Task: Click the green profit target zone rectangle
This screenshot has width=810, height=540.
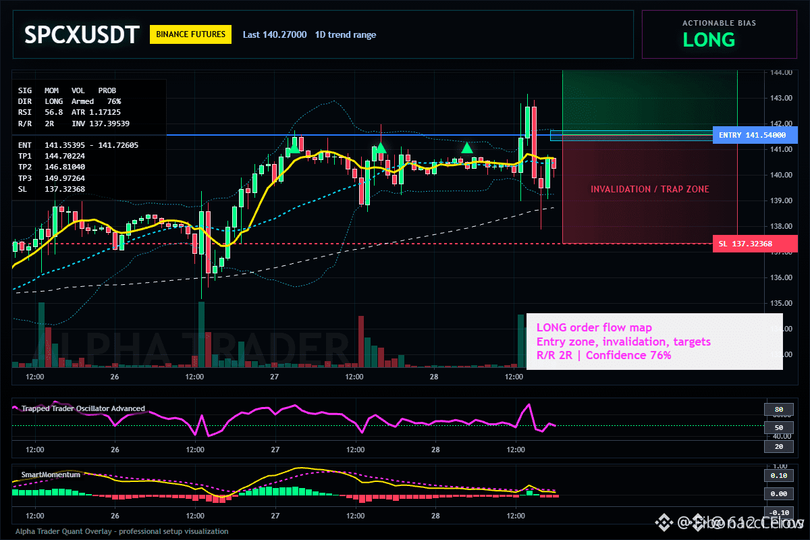Action: pyautogui.click(x=649, y=103)
